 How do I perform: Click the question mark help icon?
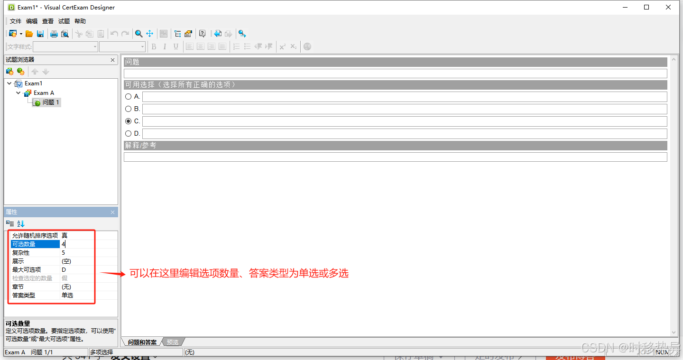click(x=203, y=34)
